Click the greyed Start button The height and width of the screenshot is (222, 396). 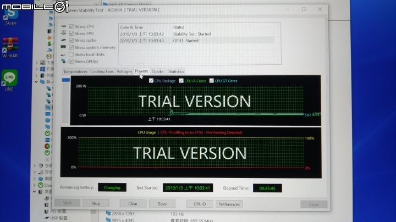point(67,203)
